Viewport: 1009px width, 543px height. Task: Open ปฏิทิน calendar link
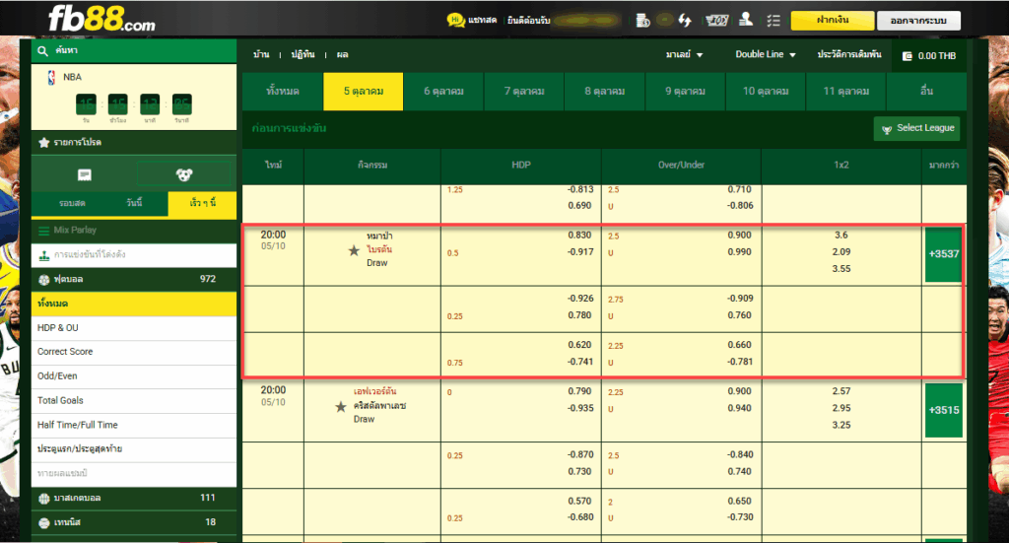[303, 54]
